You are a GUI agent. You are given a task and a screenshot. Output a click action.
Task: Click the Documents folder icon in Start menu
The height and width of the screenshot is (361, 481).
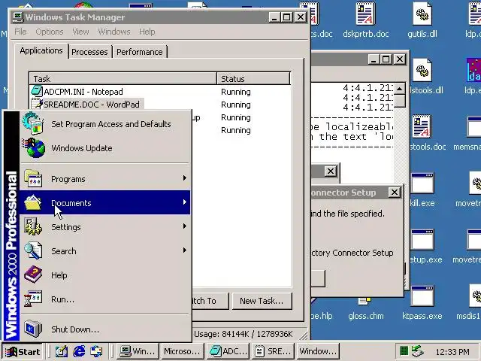33,202
